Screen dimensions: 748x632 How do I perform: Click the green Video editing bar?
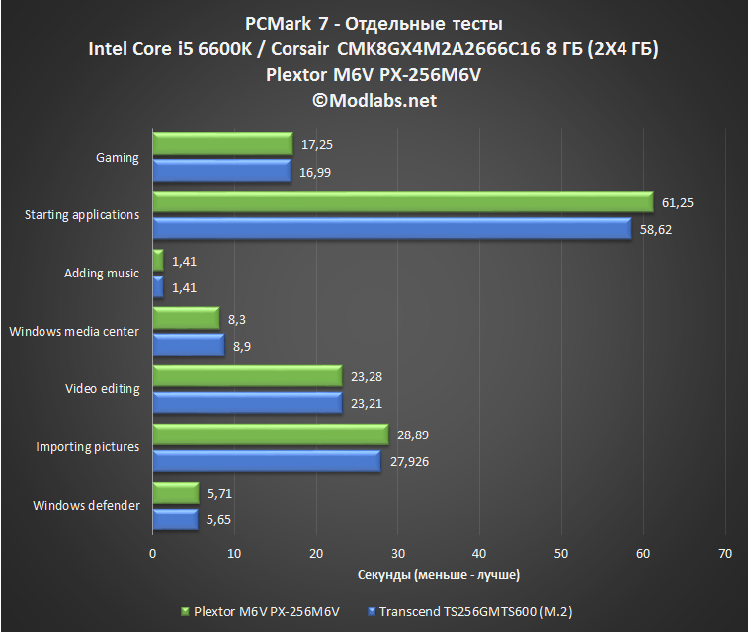[248, 376]
